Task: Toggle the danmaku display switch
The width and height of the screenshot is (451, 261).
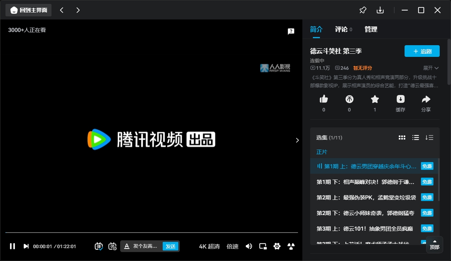Action: [x=99, y=246]
